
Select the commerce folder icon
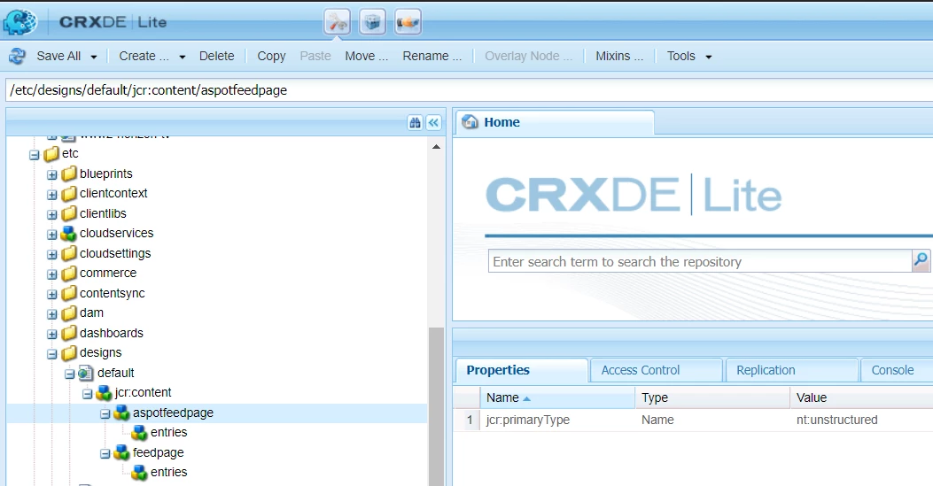(70, 274)
